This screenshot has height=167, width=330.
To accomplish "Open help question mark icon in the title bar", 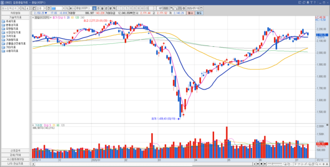I will [x=314, y=3].
